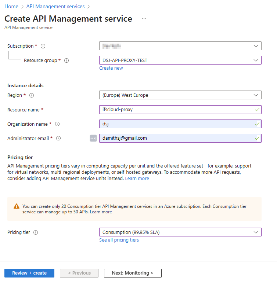The image size is (277, 283).
Task: Click the Region info icon
Action: (32, 95)
